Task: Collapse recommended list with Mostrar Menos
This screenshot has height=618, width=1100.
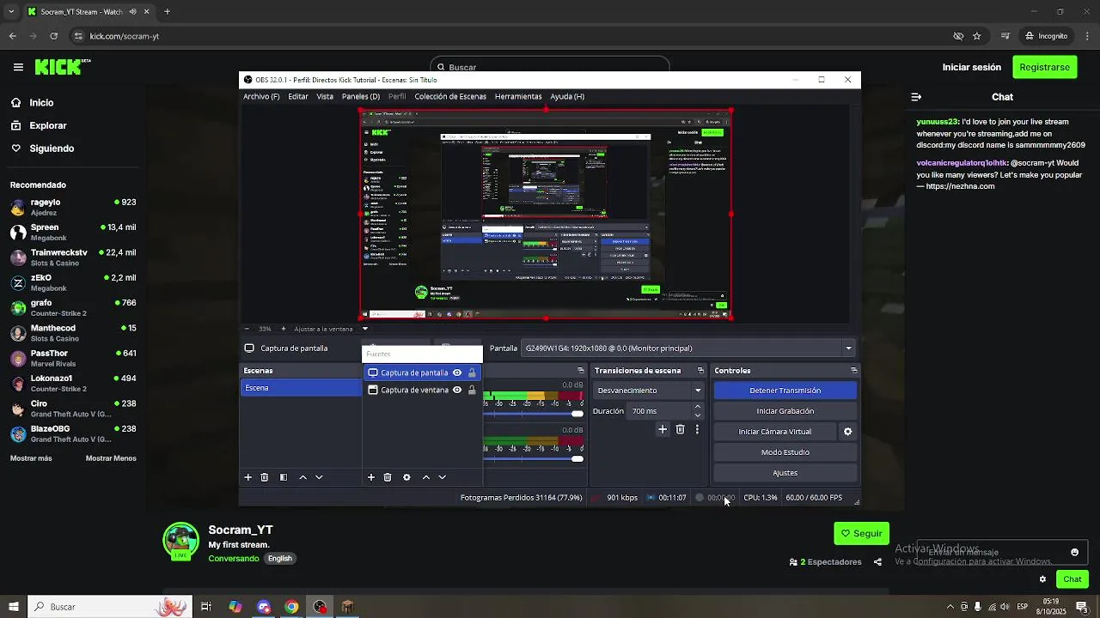Action: coord(111,458)
